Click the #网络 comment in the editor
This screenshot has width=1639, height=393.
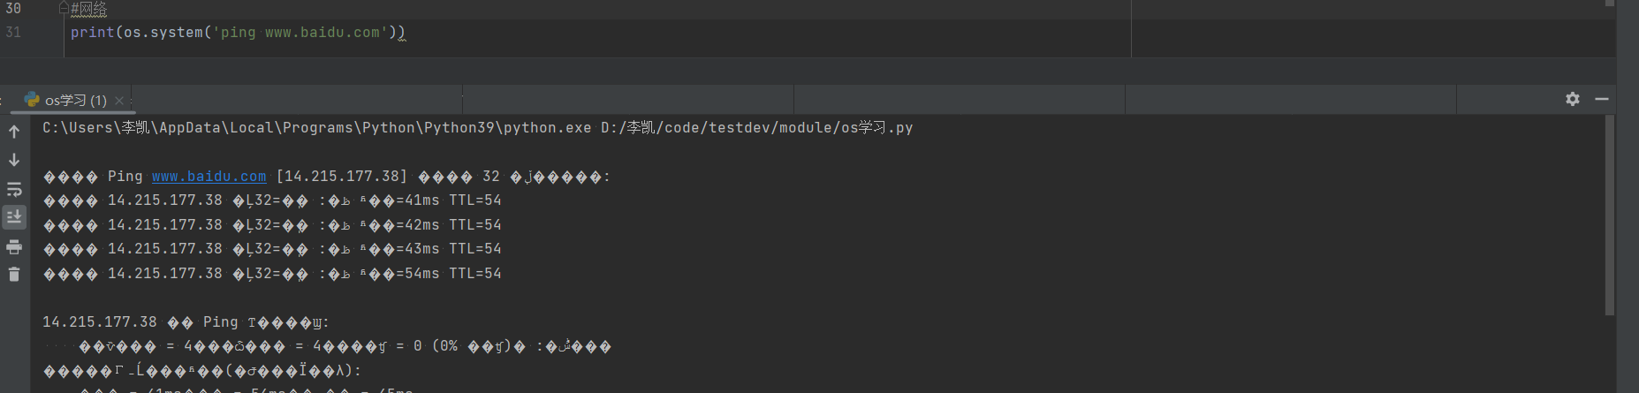[88, 9]
